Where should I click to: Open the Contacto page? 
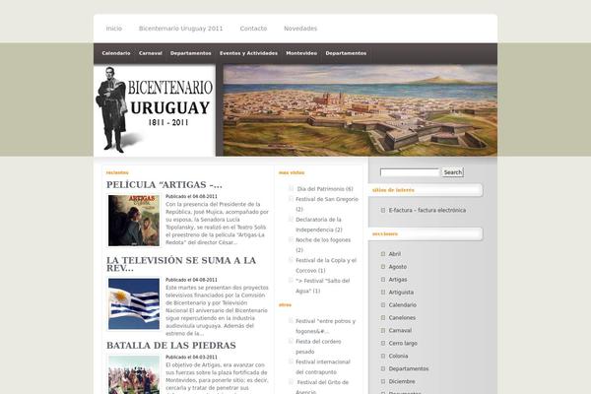pos(253,29)
